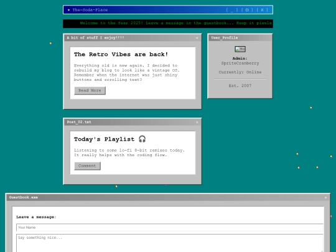Click the User_Profile title bar

240,38
